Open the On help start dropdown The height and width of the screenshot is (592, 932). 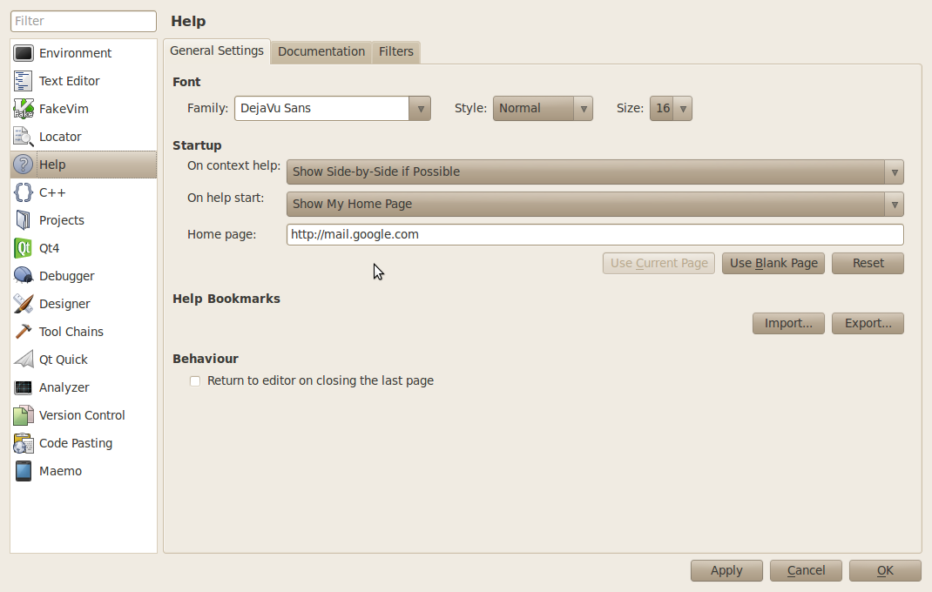594,204
